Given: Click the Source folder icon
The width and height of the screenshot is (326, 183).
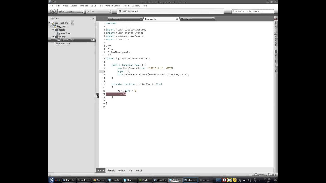Looking at the screenshot, I should (x=56, y=37).
